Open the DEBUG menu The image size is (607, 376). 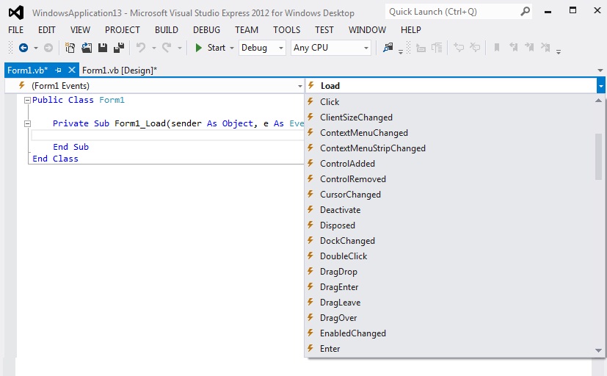(206, 30)
